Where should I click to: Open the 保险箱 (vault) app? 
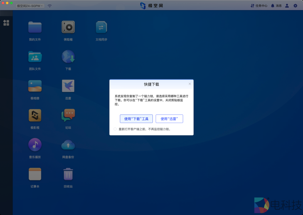pos(68,27)
